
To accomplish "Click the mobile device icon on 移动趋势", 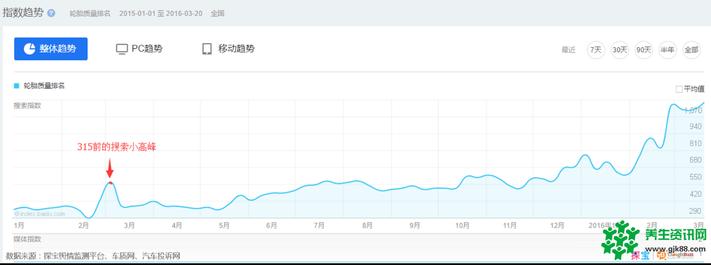I will (207, 49).
